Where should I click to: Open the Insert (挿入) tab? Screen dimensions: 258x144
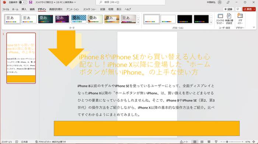tap(24, 9)
